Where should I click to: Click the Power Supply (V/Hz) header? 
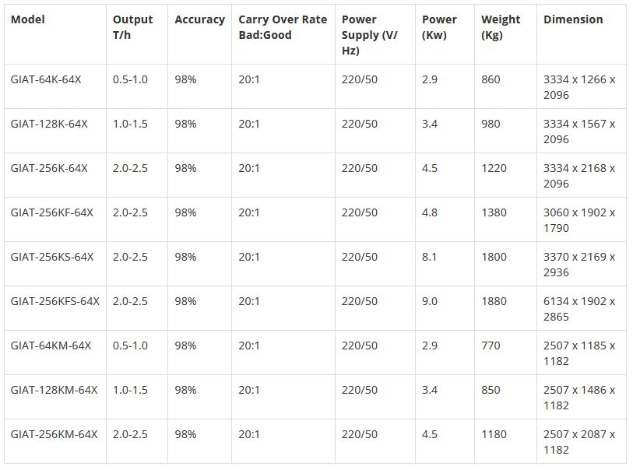(370, 35)
